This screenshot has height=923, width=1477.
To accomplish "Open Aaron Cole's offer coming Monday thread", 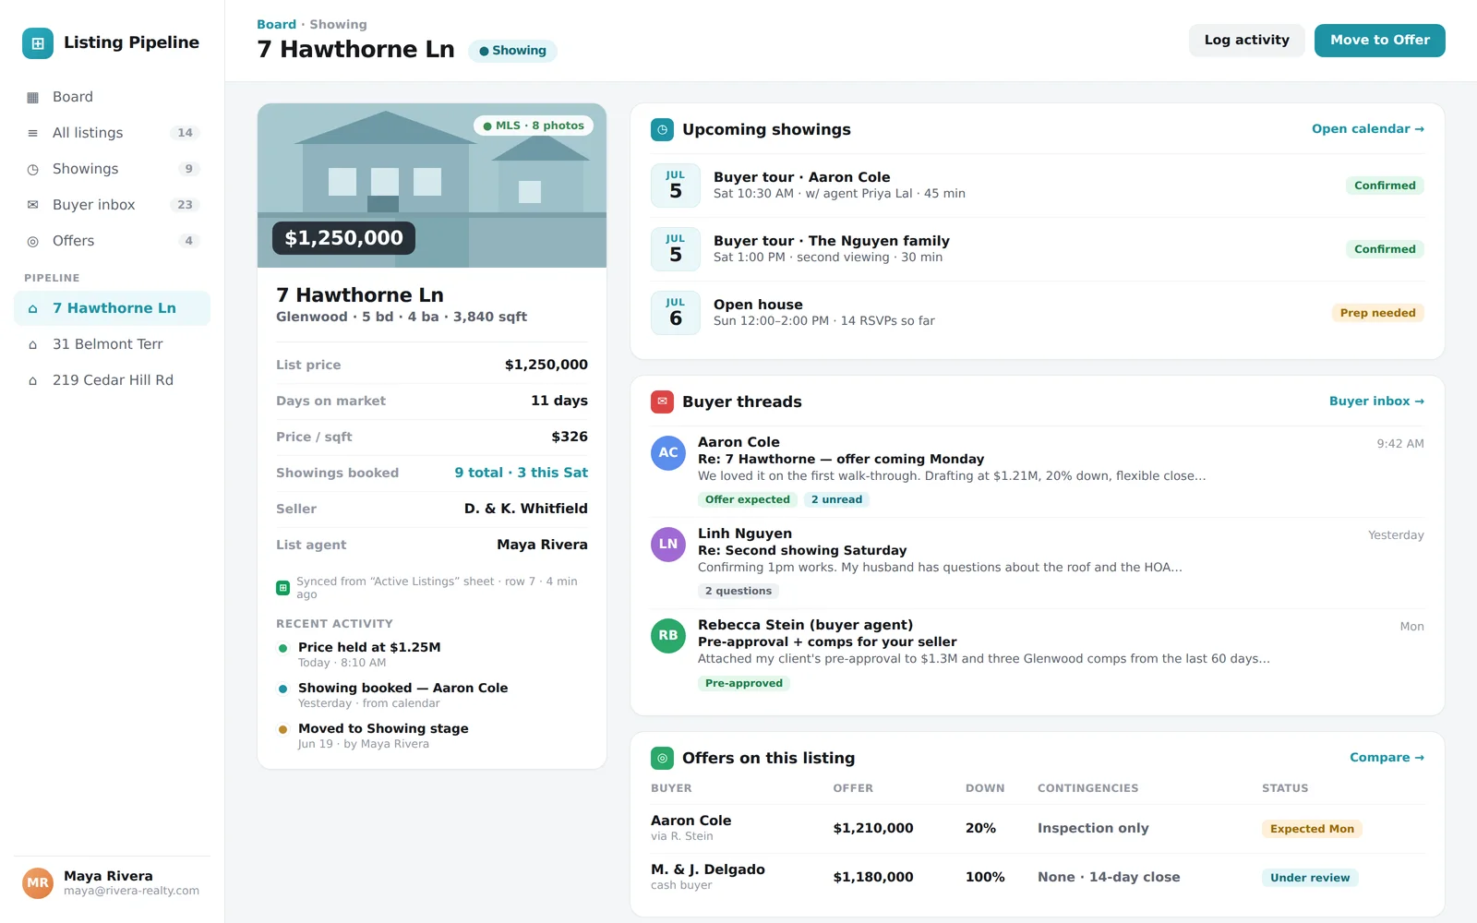I will (x=1038, y=472).
